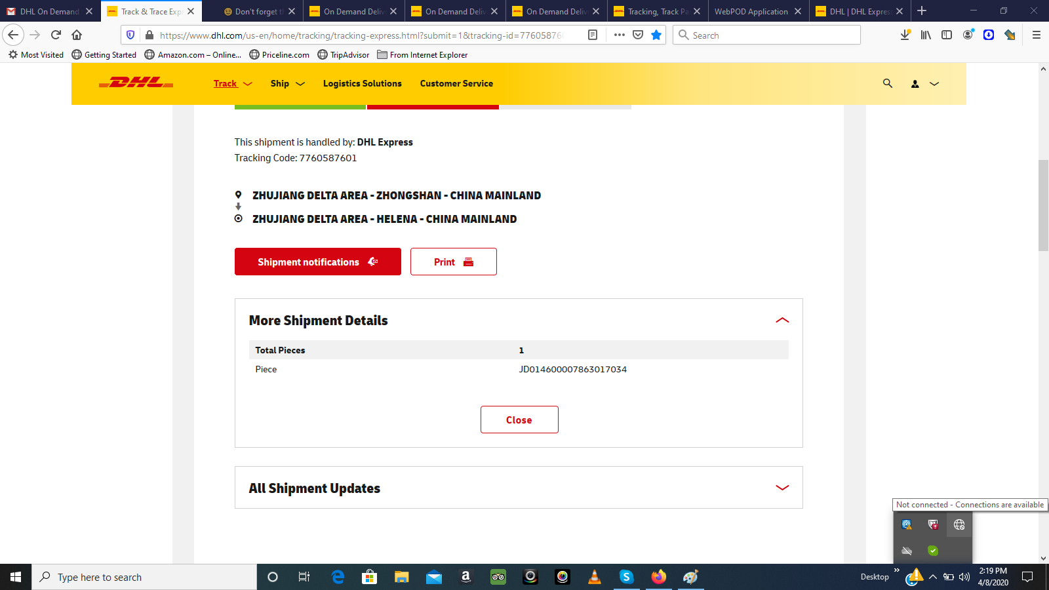Screen dimensions: 1049x590
Task: Click the network globe tray icon
Action: click(959, 524)
